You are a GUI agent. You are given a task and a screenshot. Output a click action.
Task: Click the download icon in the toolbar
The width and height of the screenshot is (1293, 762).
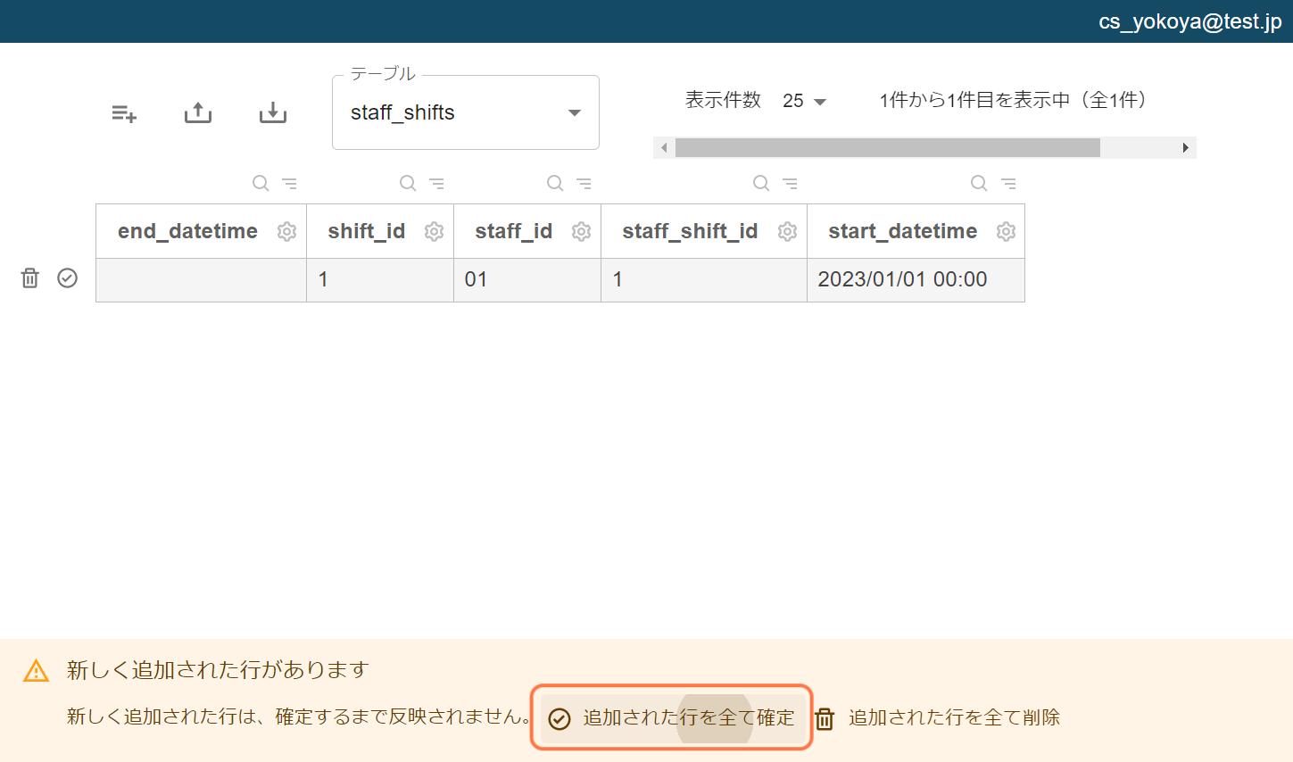pyautogui.click(x=273, y=112)
